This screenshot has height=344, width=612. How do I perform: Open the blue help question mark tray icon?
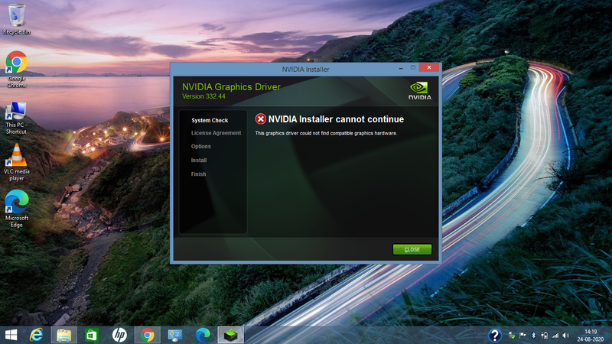click(495, 336)
